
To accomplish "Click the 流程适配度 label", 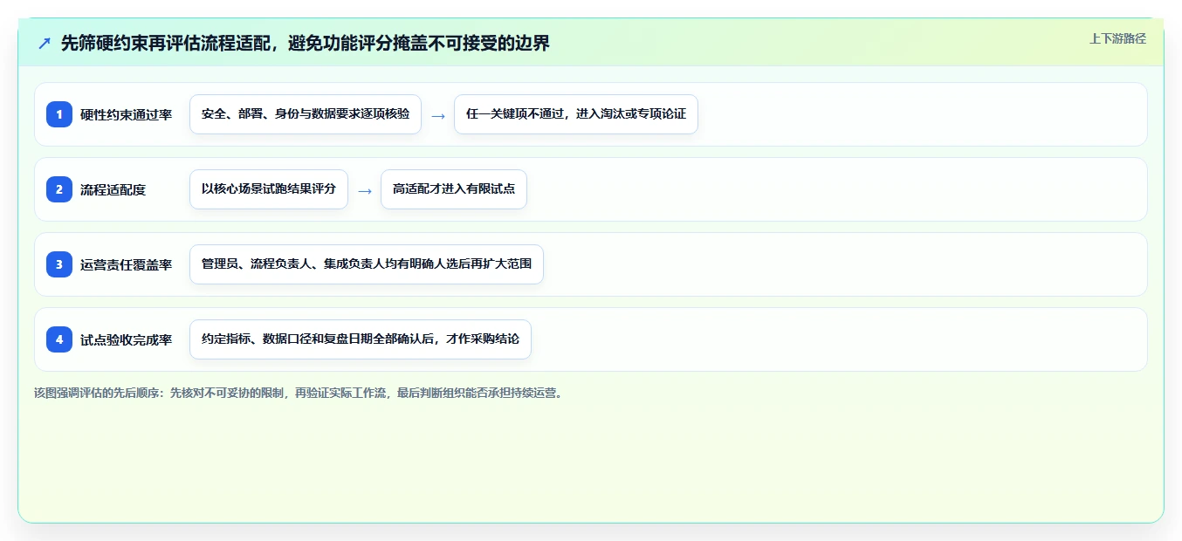I will tap(113, 189).
